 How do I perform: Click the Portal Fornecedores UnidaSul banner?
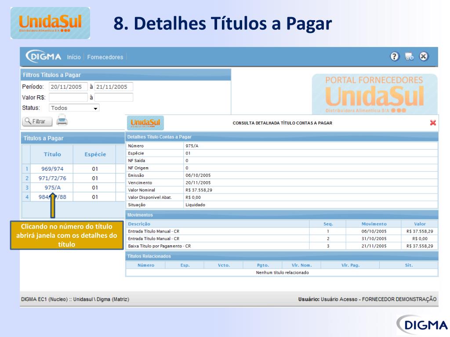point(374,94)
